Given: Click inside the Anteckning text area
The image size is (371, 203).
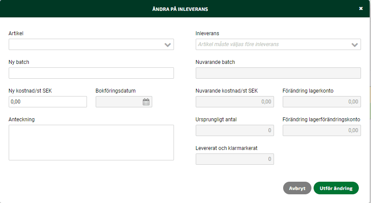Looking at the screenshot, I should tap(91, 143).
